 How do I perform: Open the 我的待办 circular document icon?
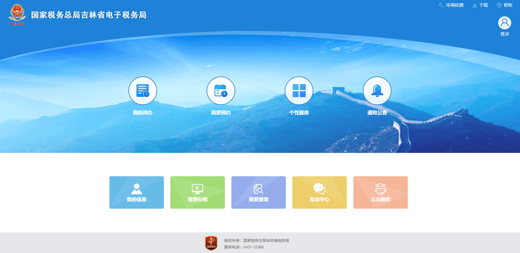tap(143, 91)
